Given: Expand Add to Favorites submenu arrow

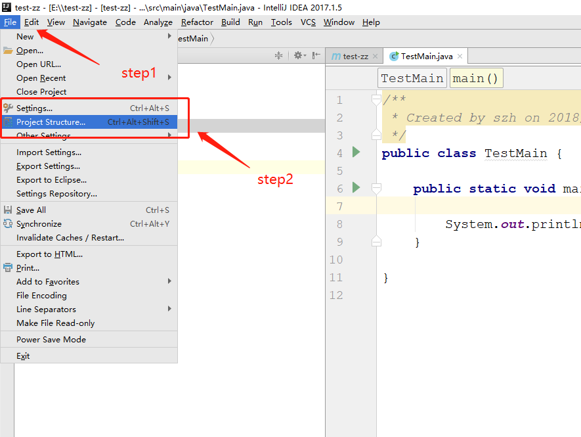Looking at the screenshot, I should (169, 281).
